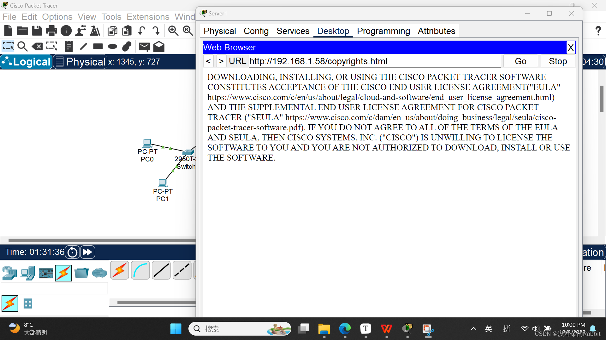
Task: Save the project with floppy disk icon
Action: point(37,31)
